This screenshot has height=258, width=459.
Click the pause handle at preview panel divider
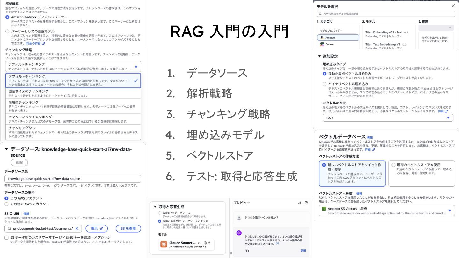tap(231, 254)
